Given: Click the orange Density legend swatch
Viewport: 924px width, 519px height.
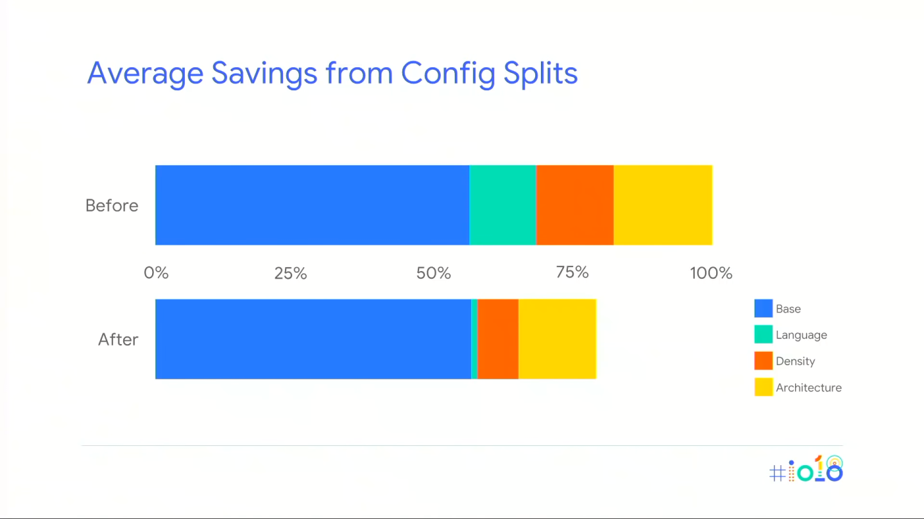Looking at the screenshot, I should pyautogui.click(x=763, y=361).
